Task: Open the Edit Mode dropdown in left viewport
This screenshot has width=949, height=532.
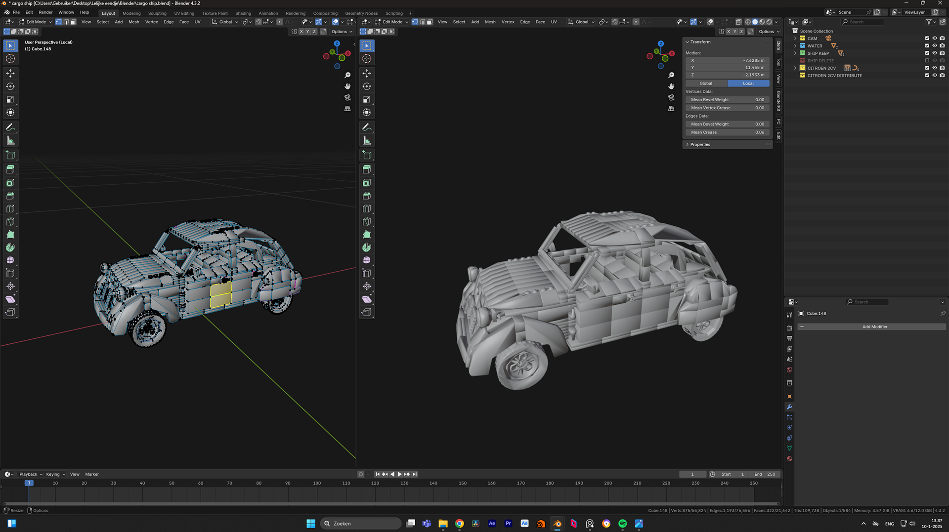Action: (36, 22)
